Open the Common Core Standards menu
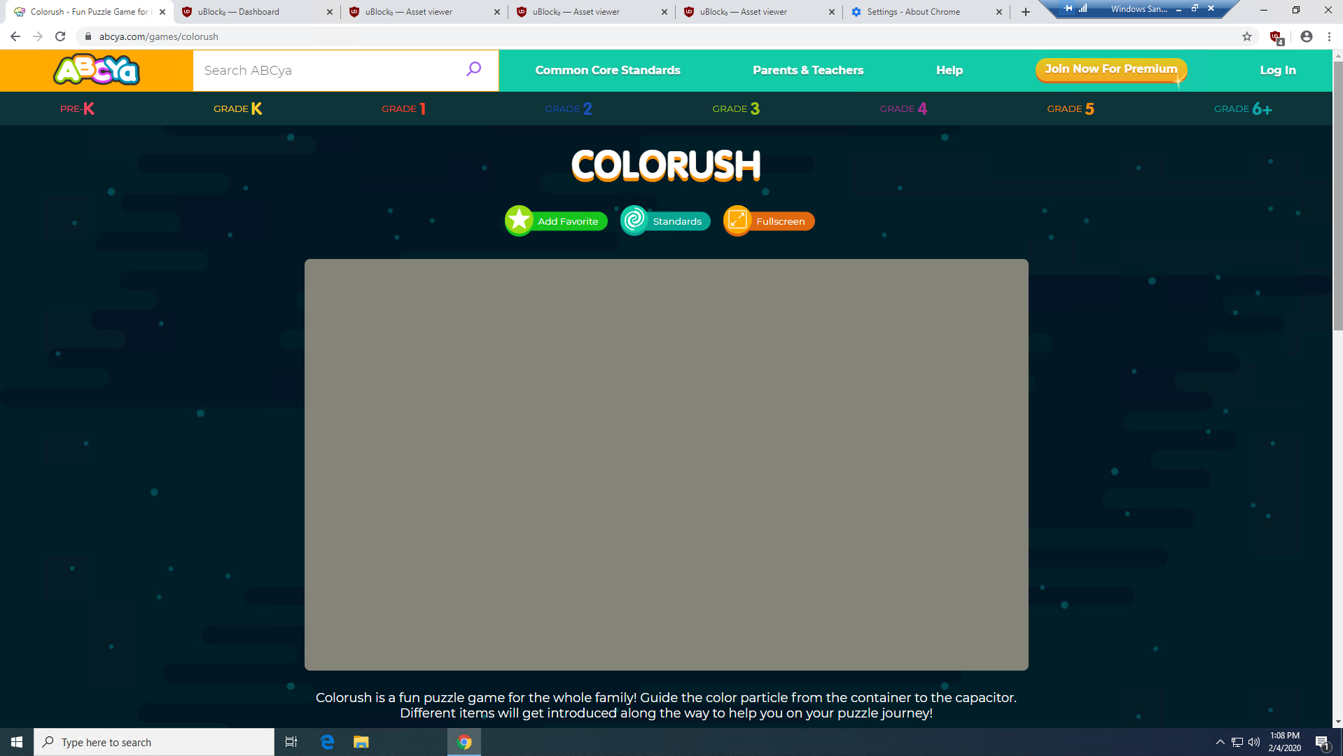This screenshot has width=1343, height=756. (608, 70)
